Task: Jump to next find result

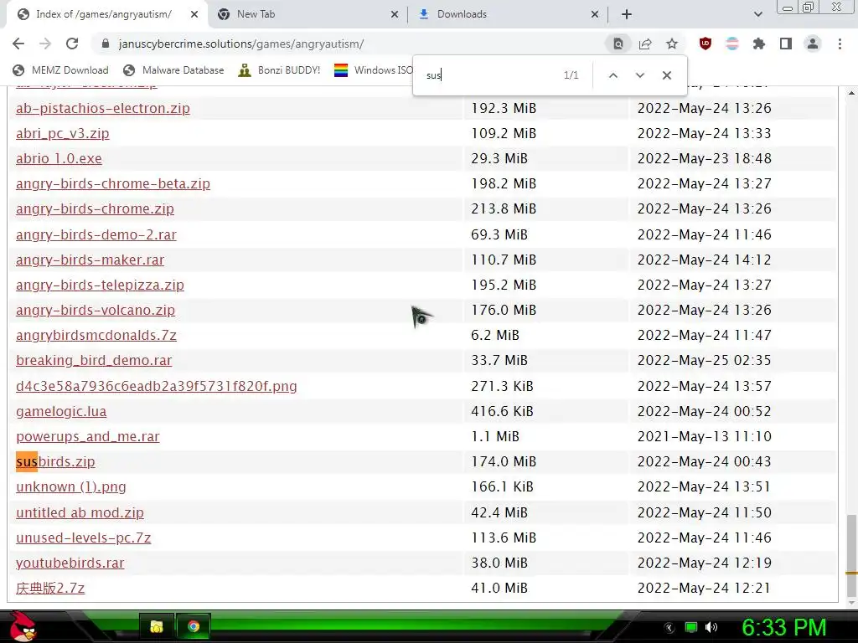Action: tap(639, 75)
